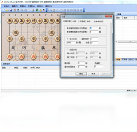Click the black cannon piece on left
The image size is (137, 132).
16,33
